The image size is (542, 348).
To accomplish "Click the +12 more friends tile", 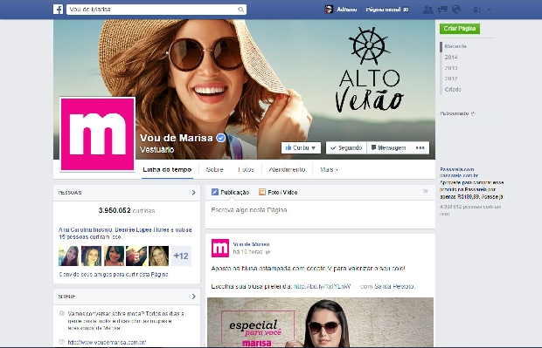I will tap(181, 256).
